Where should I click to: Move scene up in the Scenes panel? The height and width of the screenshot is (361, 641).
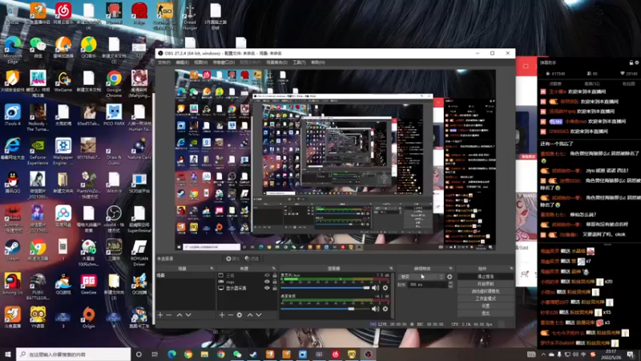coord(179,314)
